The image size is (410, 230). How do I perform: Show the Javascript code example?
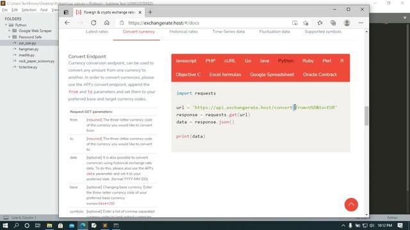click(186, 61)
